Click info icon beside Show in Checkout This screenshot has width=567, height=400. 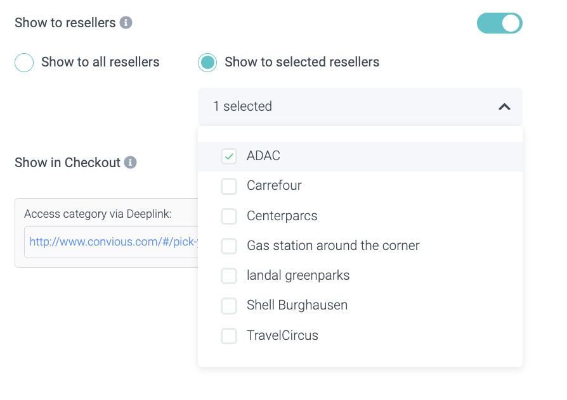click(131, 163)
